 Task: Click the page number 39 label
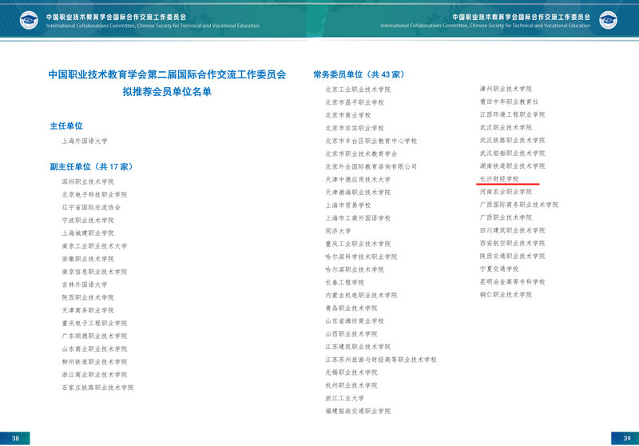coord(626,438)
